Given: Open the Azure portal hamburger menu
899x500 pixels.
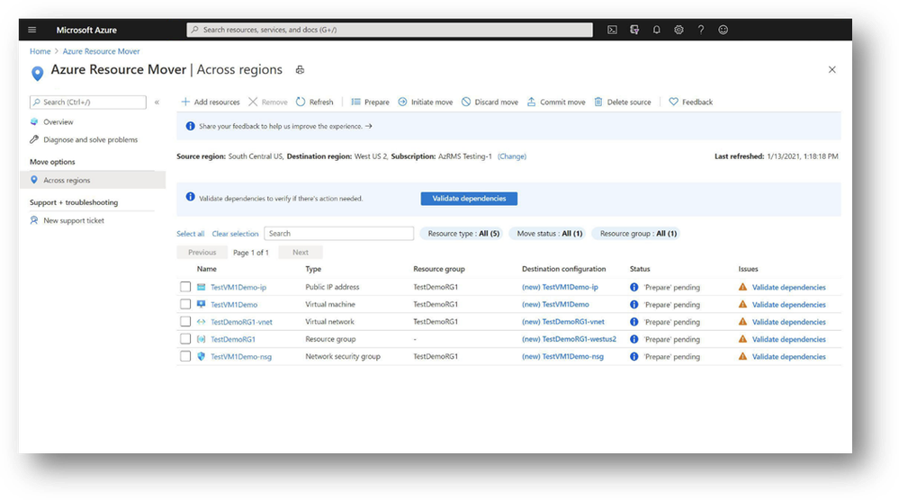Looking at the screenshot, I should click(x=32, y=30).
